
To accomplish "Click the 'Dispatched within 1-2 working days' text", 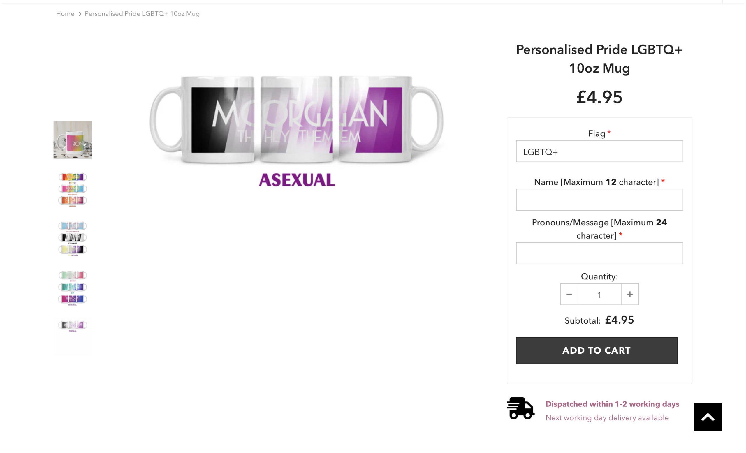I will [612, 404].
